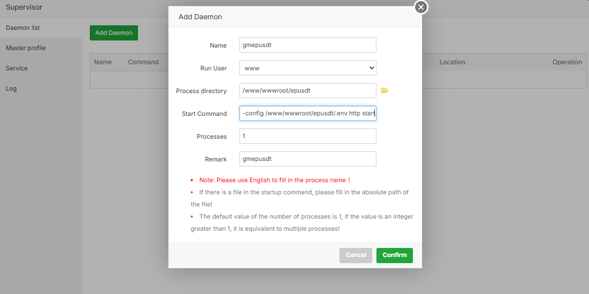Click the Location column header
The height and width of the screenshot is (294, 589).
(452, 62)
